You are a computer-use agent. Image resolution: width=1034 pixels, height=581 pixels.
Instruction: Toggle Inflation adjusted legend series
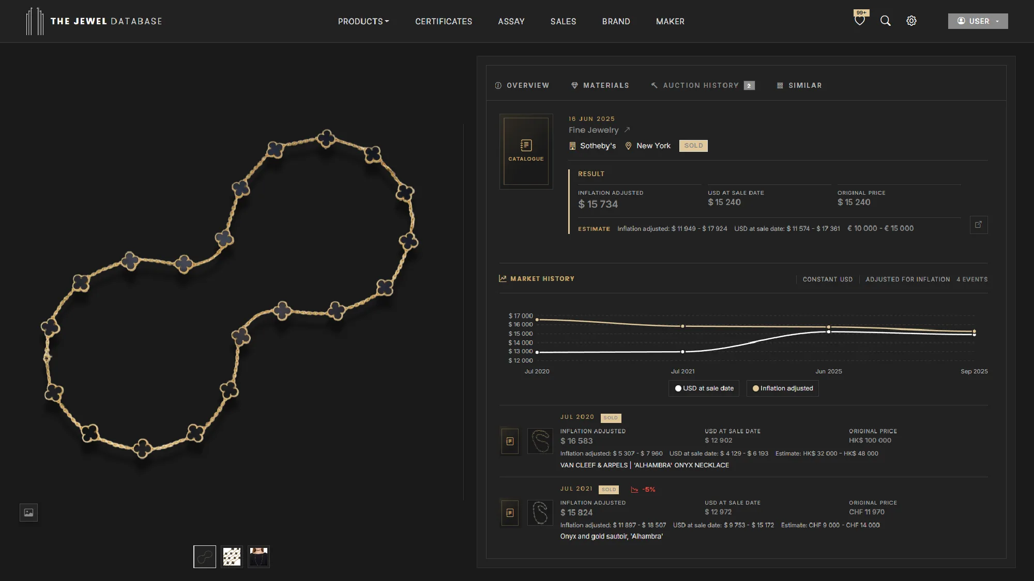pyautogui.click(x=782, y=388)
